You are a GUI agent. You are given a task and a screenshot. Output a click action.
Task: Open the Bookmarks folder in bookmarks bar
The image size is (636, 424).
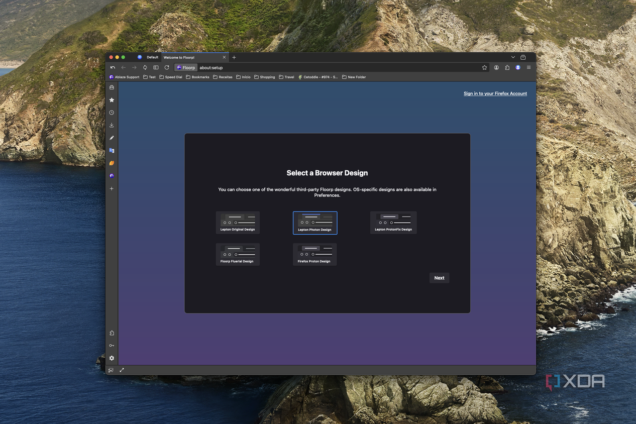(197, 77)
